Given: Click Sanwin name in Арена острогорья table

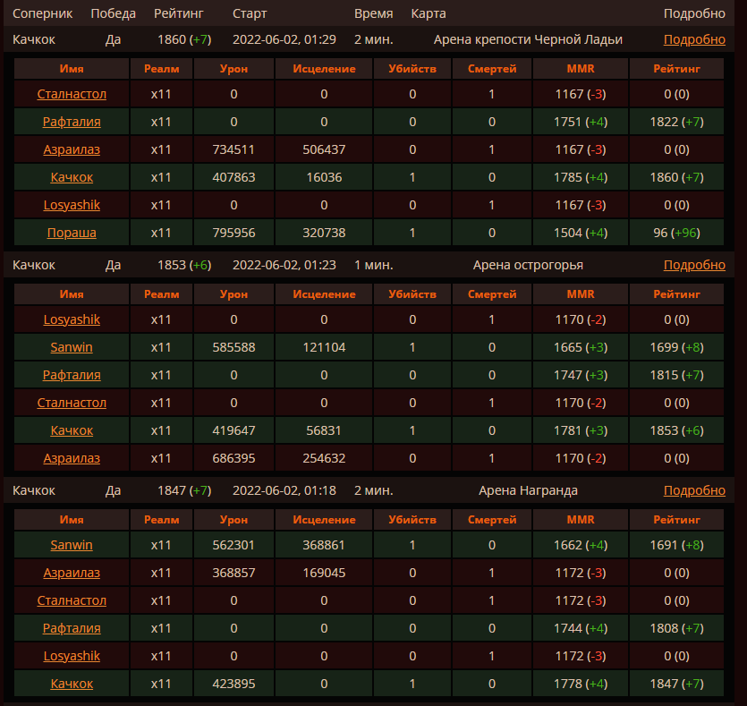Looking at the screenshot, I should click(72, 347).
